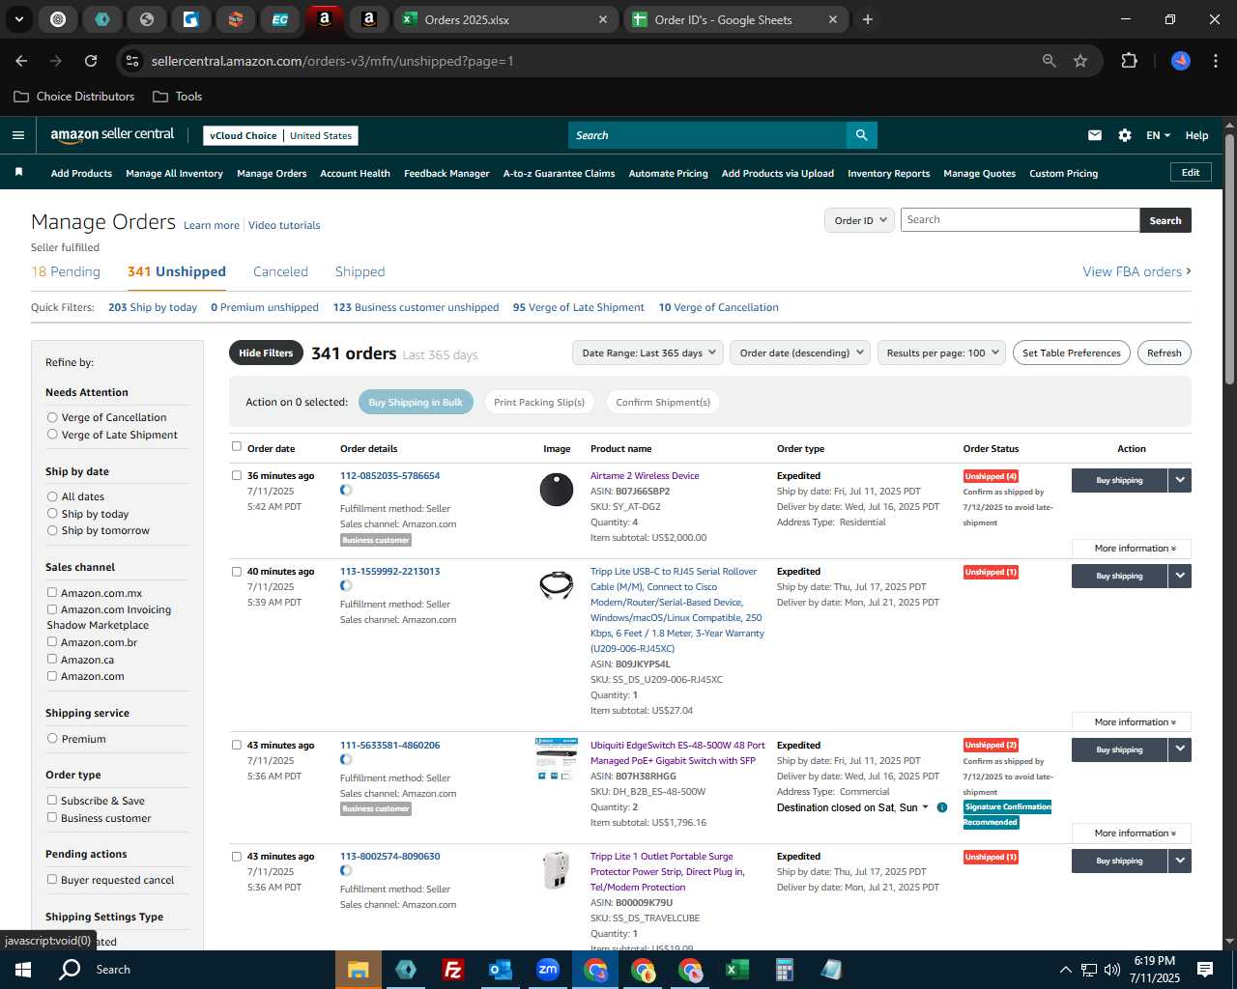This screenshot has height=989, width=1237.
Task: Reload the page with browser refresh icon
Action: click(91, 61)
